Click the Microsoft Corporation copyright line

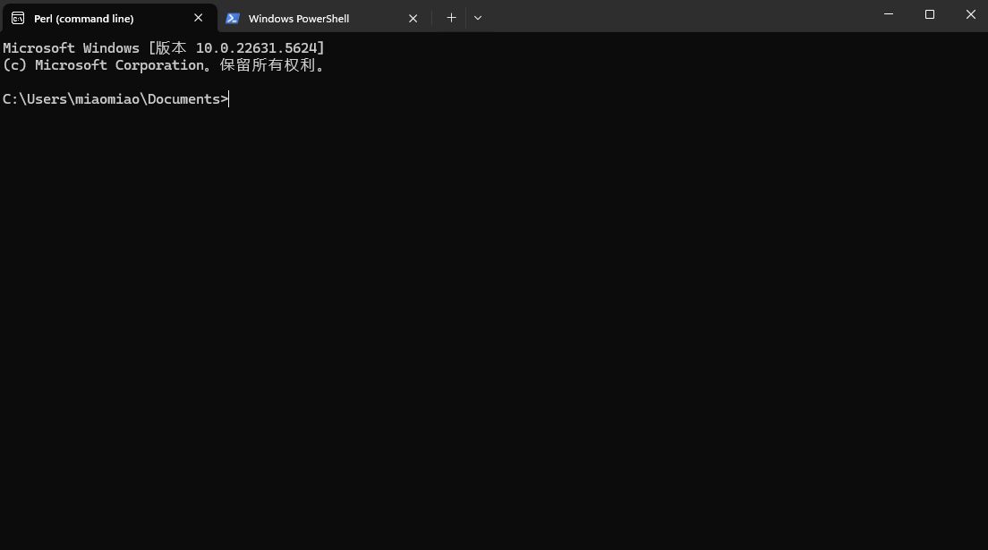coord(164,65)
